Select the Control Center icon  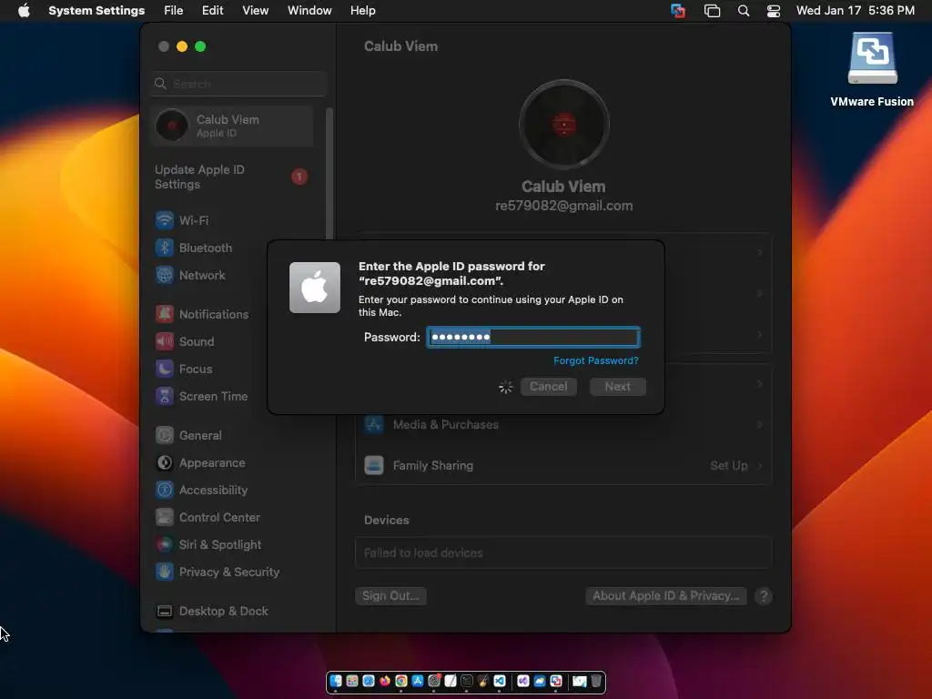tap(165, 517)
